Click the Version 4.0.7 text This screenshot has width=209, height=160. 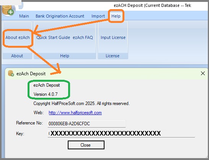(46, 94)
